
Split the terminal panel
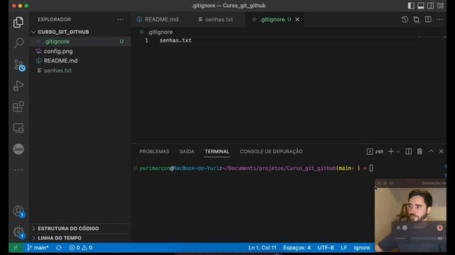(x=409, y=151)
